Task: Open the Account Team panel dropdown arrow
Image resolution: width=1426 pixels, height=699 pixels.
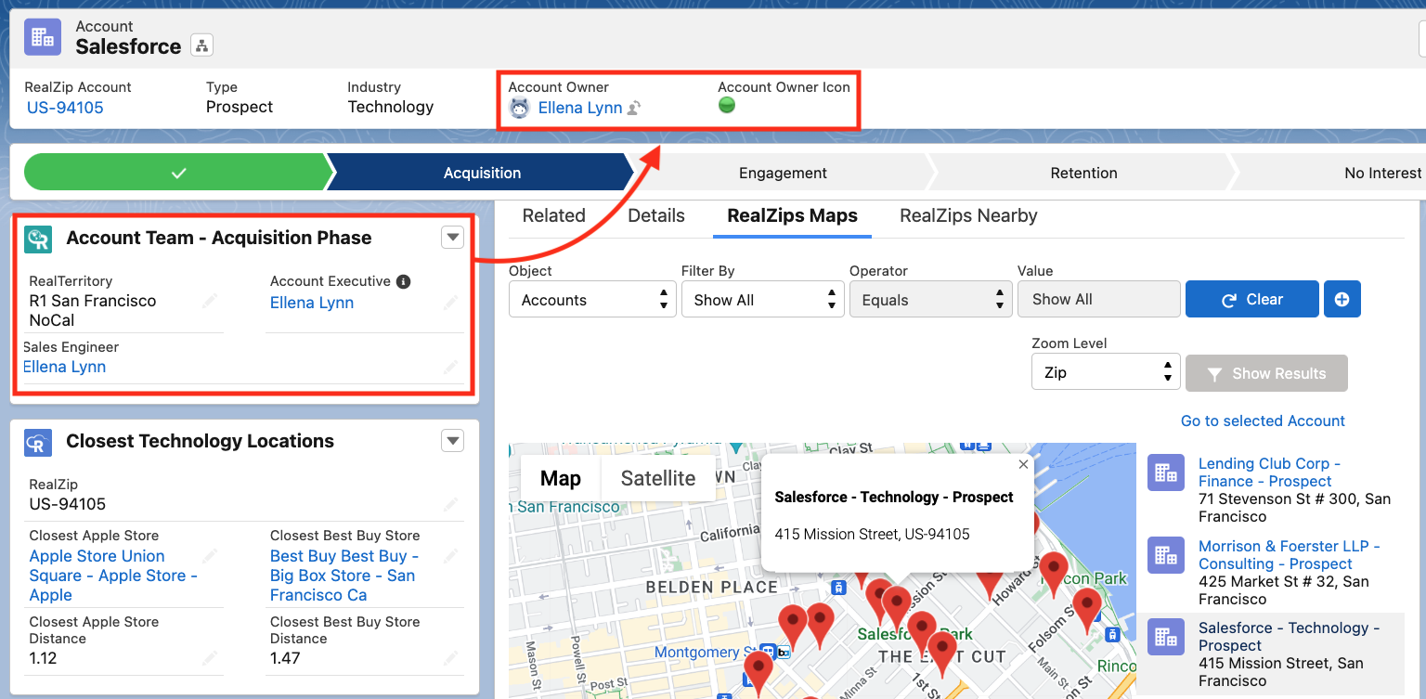Action: [452, 238]
